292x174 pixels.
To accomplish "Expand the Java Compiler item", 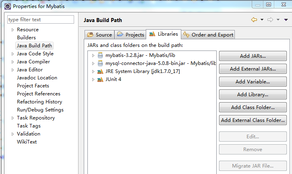I will (x=12, y=62).
